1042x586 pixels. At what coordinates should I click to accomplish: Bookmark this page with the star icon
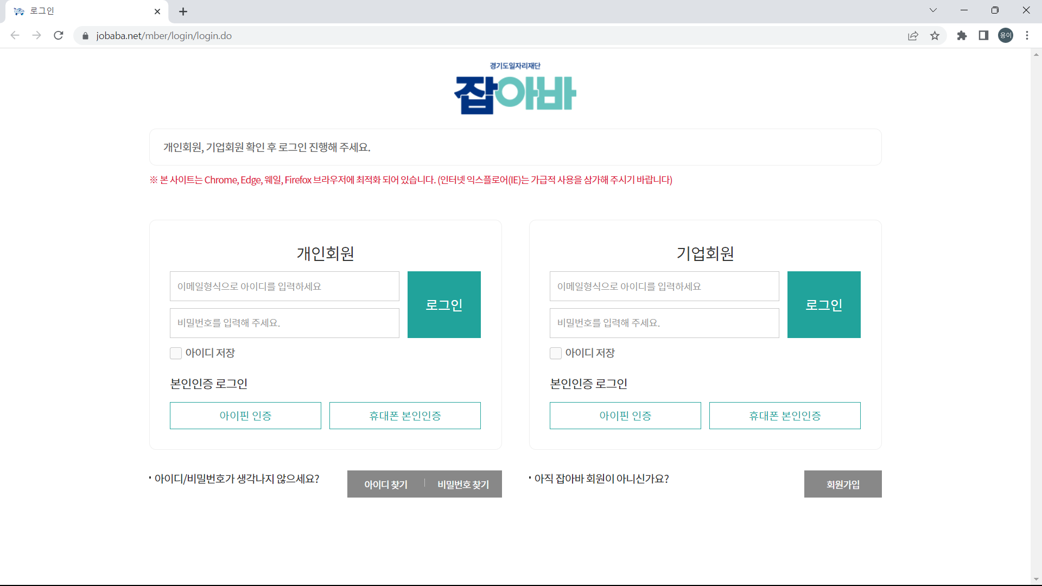click(935, 35)
